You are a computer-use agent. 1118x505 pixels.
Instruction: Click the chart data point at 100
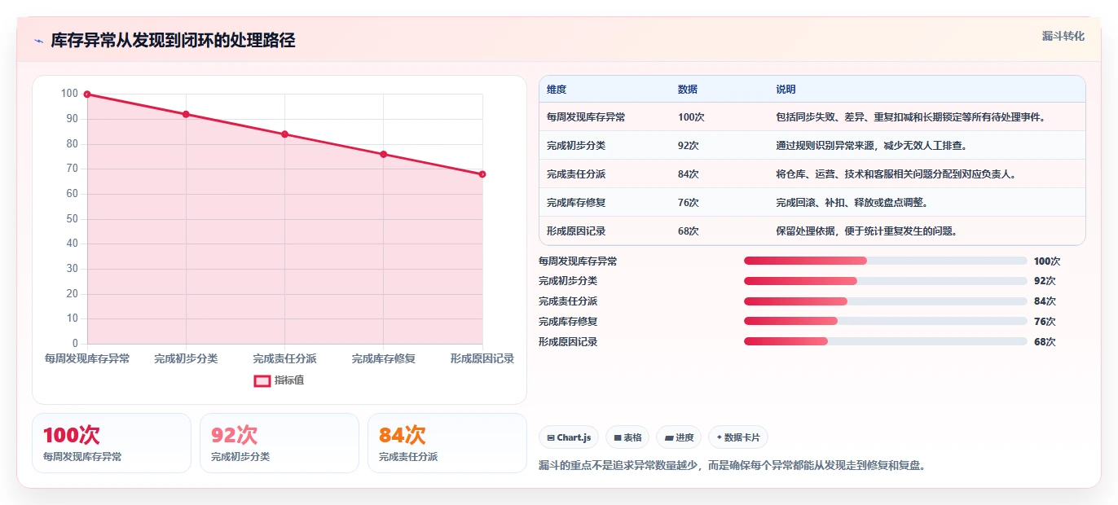tap(87, 94)
